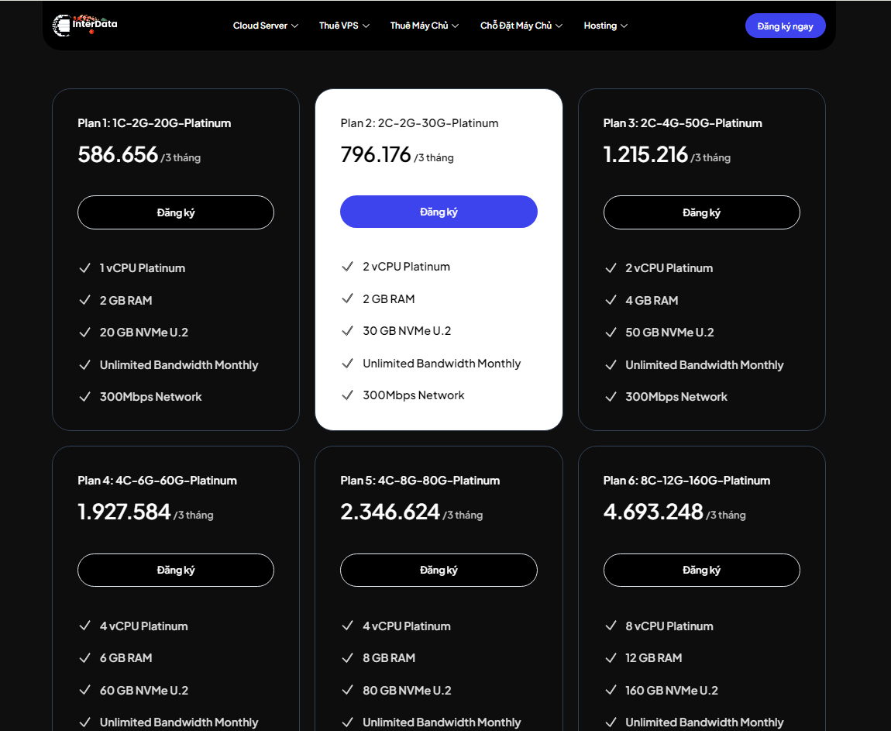Register for Plan 6 with Đăng ký

(701, 570)
